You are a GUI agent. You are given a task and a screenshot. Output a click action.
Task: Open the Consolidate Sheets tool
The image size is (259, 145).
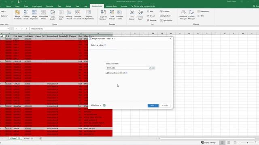tap(43, 15)
